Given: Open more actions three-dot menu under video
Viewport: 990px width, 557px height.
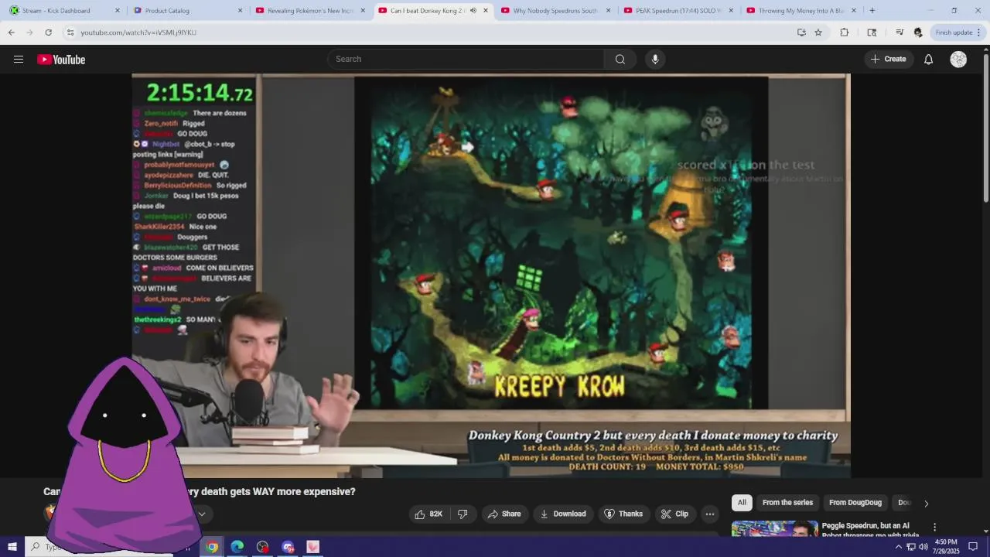Looking at the screenshot, I should point(710,514).
